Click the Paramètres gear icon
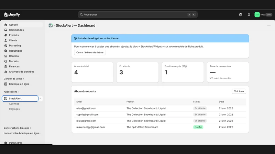This screenshot has width=275, height=154. pos(5,143)
